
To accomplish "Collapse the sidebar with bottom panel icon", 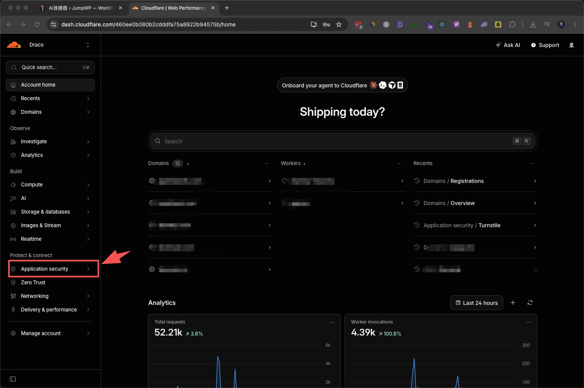I will point(13,379).
